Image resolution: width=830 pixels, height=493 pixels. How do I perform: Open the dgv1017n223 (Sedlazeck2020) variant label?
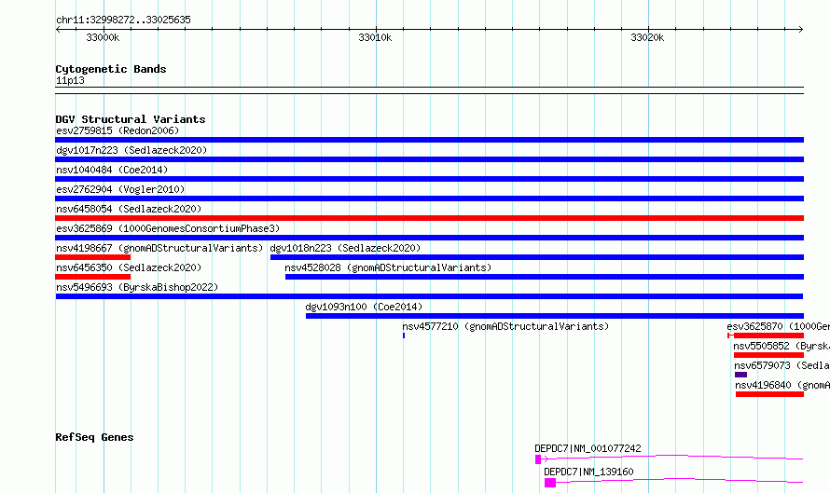(131, 150)
